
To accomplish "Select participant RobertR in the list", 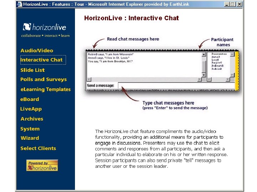I will pyautogui.click(x=217, y=66).
